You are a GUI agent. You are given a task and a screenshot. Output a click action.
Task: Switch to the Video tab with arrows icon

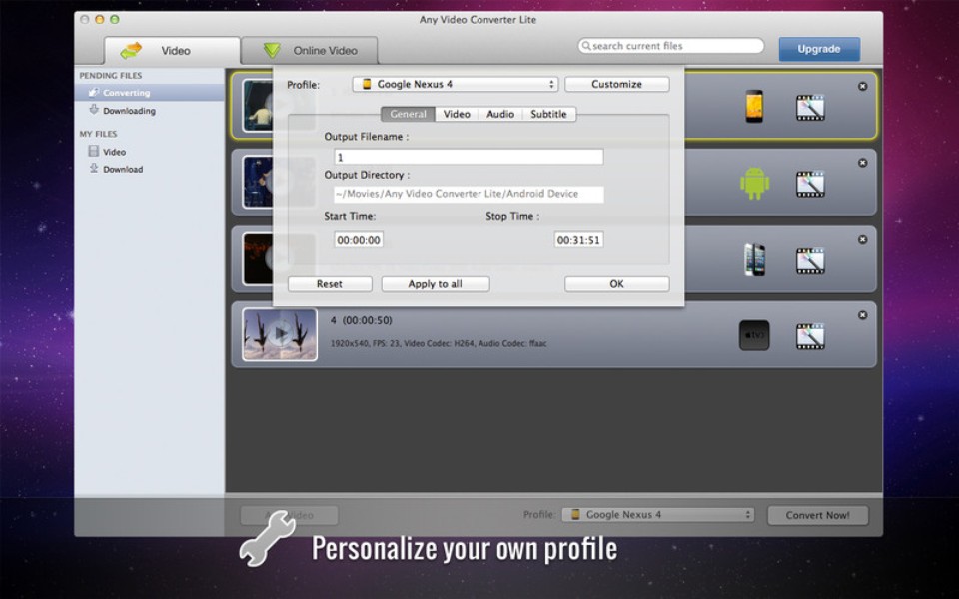pyautogui.click(x=172, y=50)
